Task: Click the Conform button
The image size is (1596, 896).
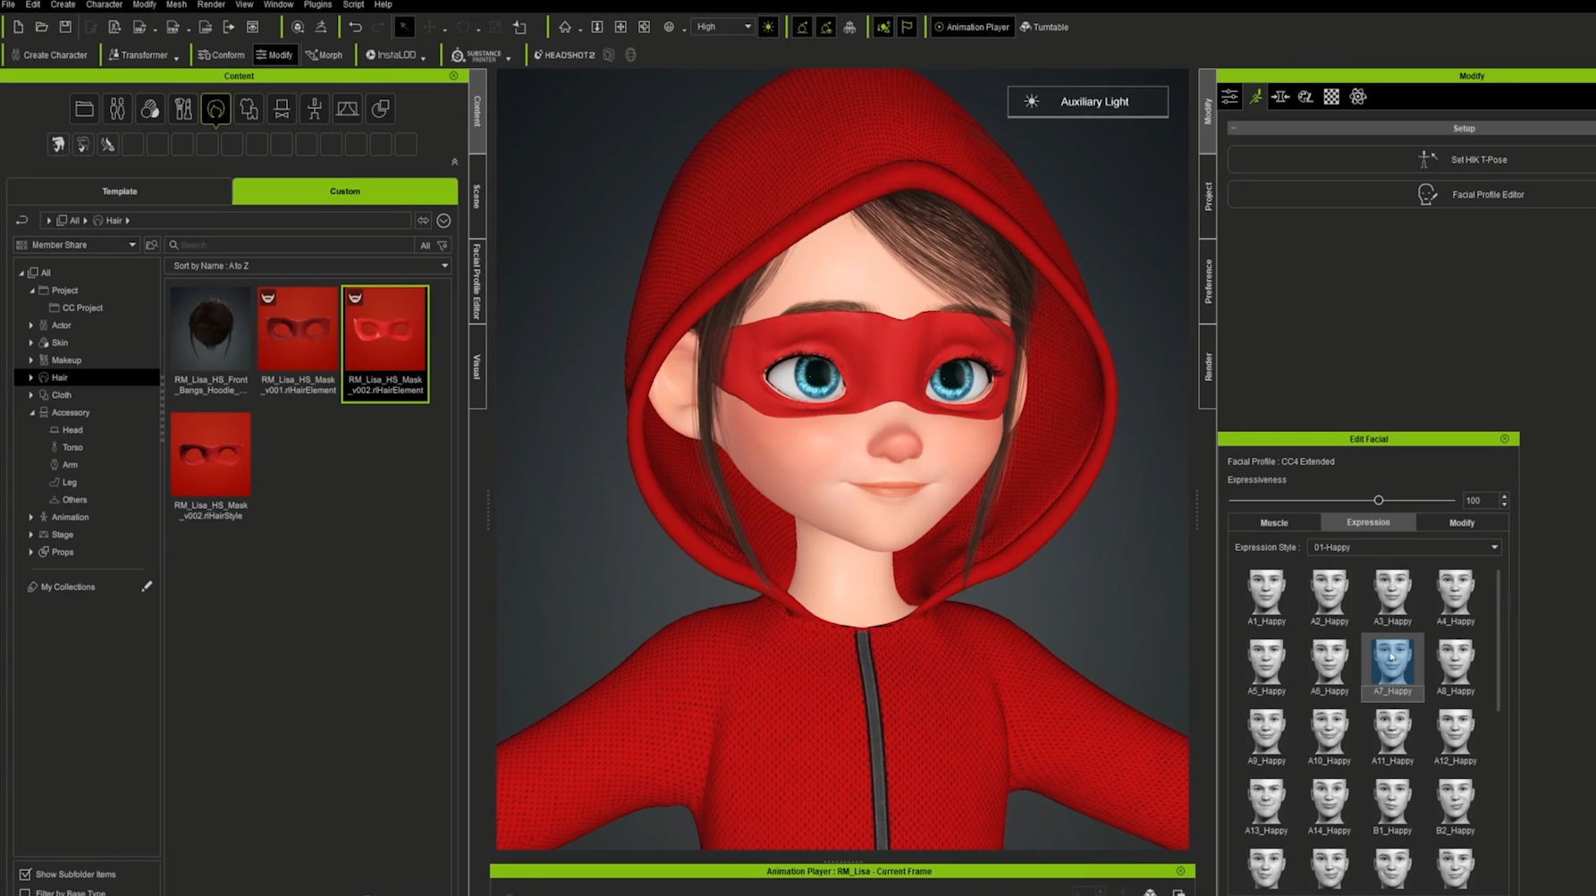Action: [x=221, y=55]
